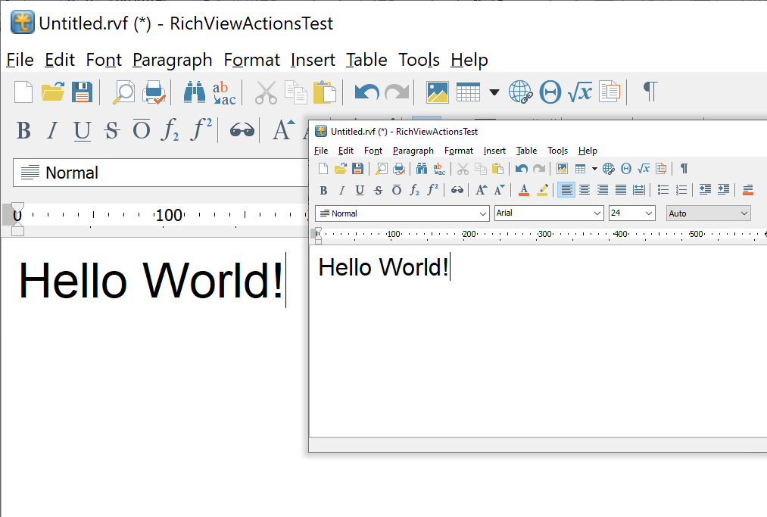Click the Save floppy disk button in smaller window
This screenshot has height=517, width=767.
click(x=358, y=169)
